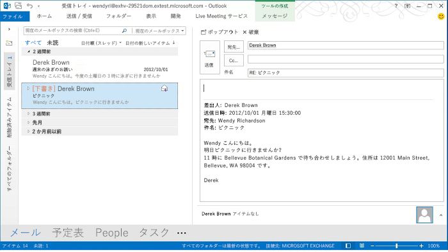The width and height of the screenshot is (448, 252).
Task: Click the zoom out minus button
Action: point(372,246)
